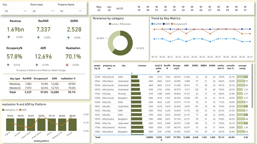The image size is (257, 144).
Task: Sort table by property_name column header
Action: (109, 67)
